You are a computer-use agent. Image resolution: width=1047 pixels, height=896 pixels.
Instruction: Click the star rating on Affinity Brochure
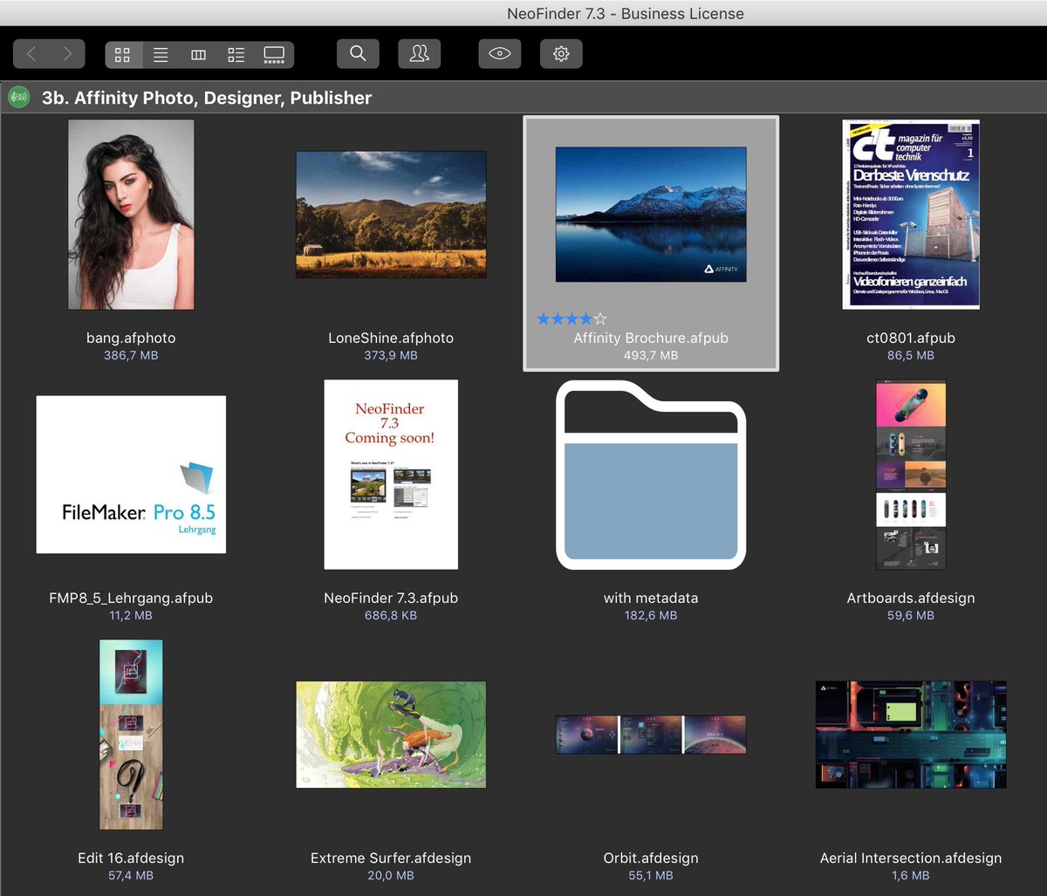[x=571, y=319]
